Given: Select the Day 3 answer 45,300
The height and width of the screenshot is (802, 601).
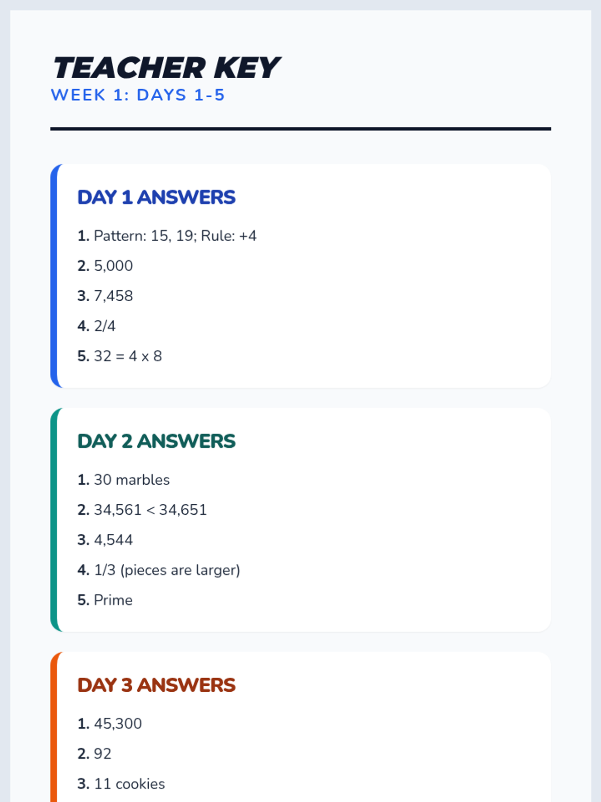Looking at the screenshot, I should [118, 723].
